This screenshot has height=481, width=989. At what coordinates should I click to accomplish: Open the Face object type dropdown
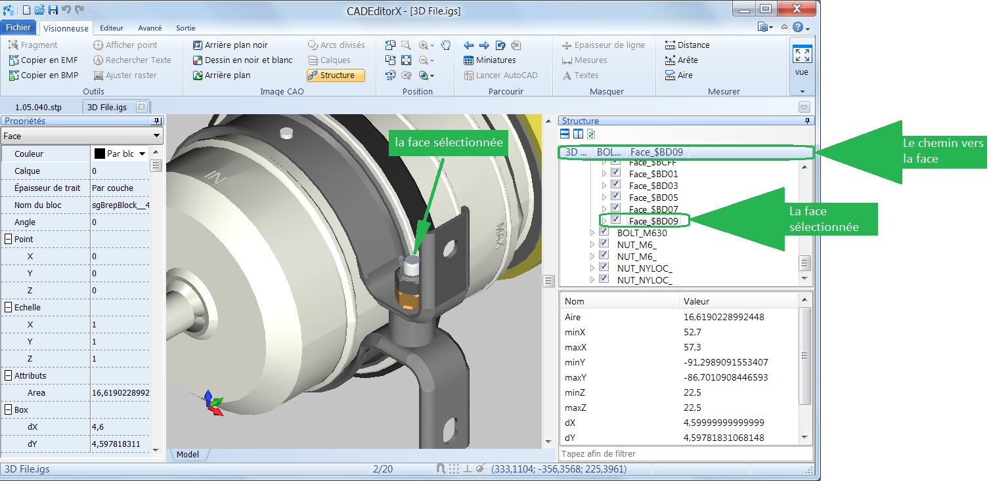156,136
